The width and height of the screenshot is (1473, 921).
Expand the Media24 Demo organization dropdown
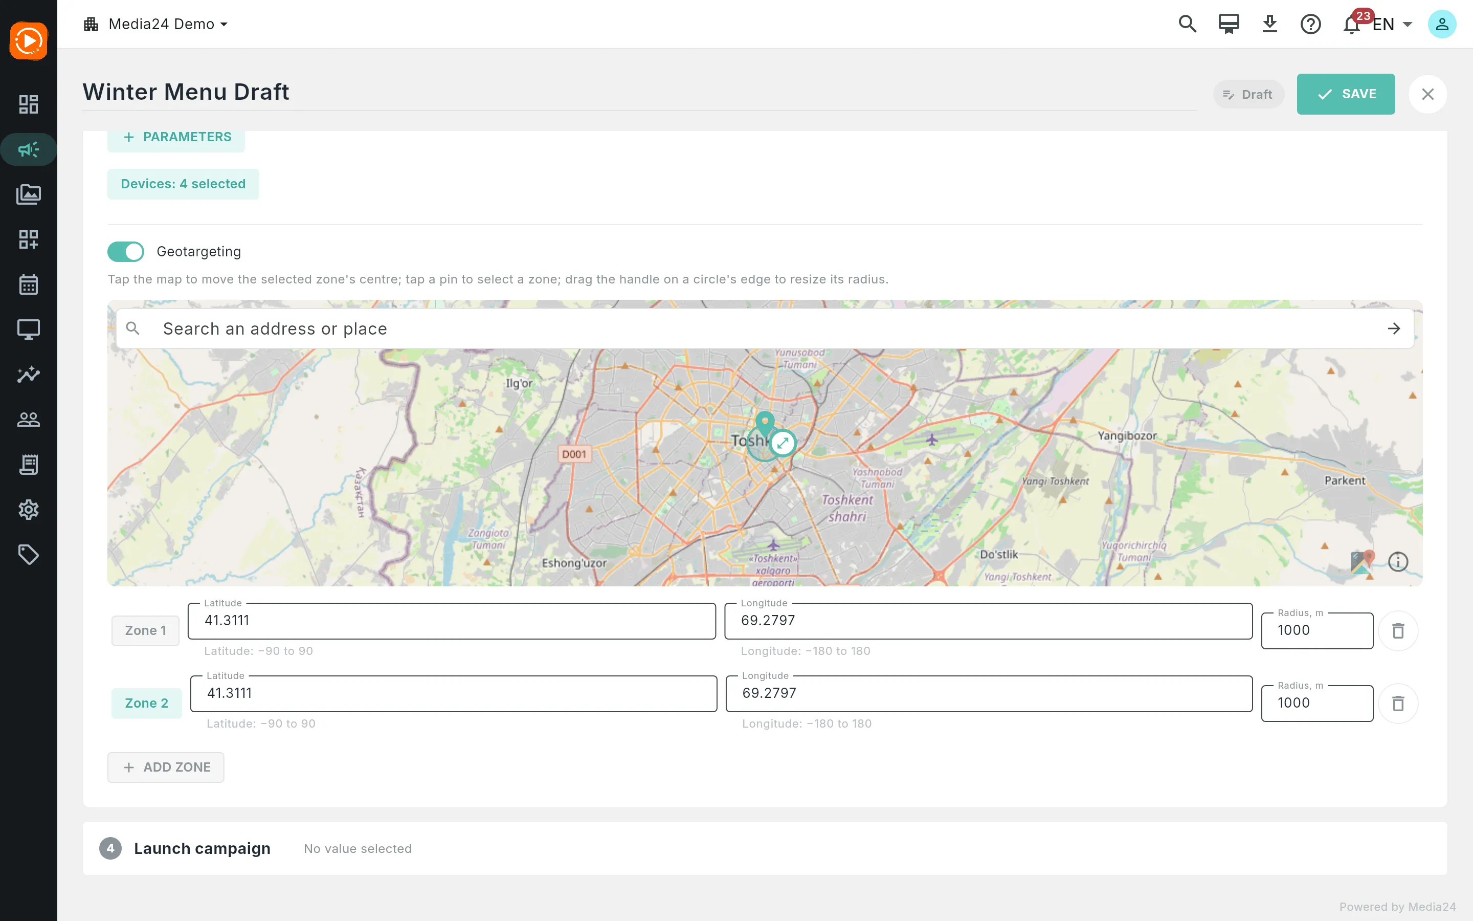click(156, 25)
